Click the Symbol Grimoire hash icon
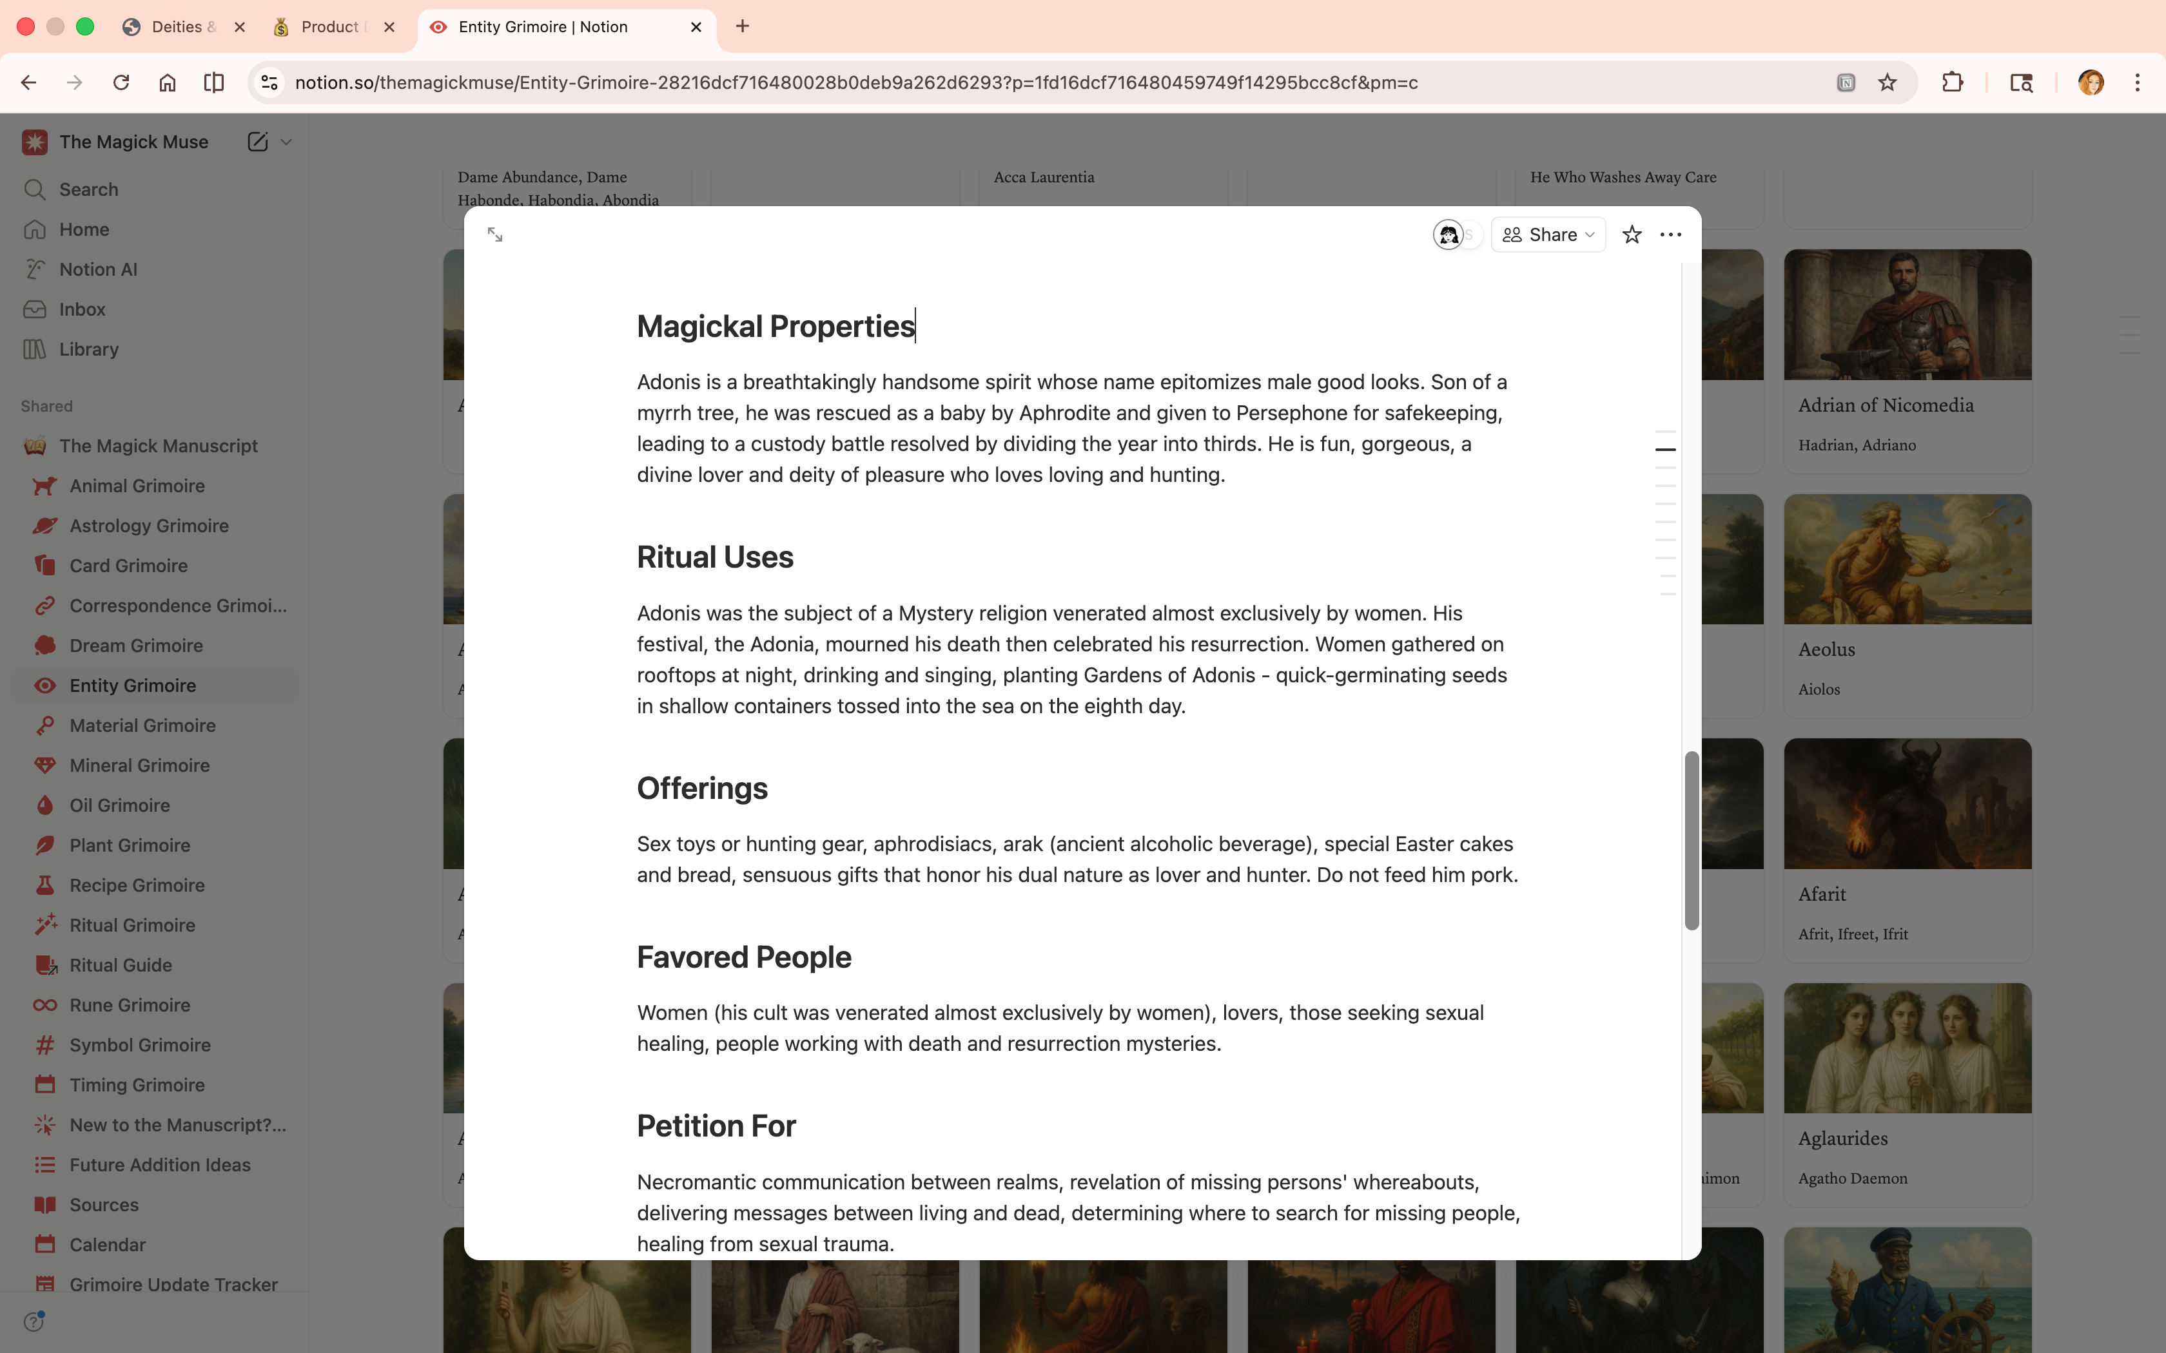This screenshot has width=2166, height=1353. 44,1045
